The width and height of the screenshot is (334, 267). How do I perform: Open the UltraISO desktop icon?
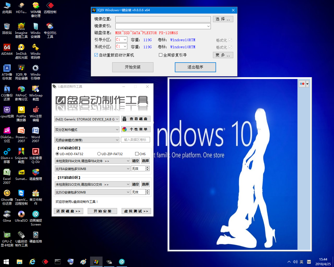21,216
